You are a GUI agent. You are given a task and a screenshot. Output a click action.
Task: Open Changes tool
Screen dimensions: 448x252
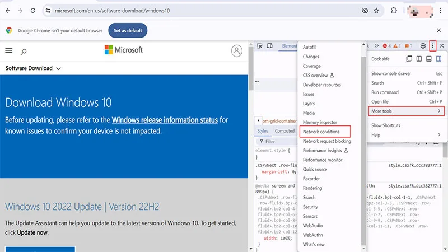pos(311,57)
